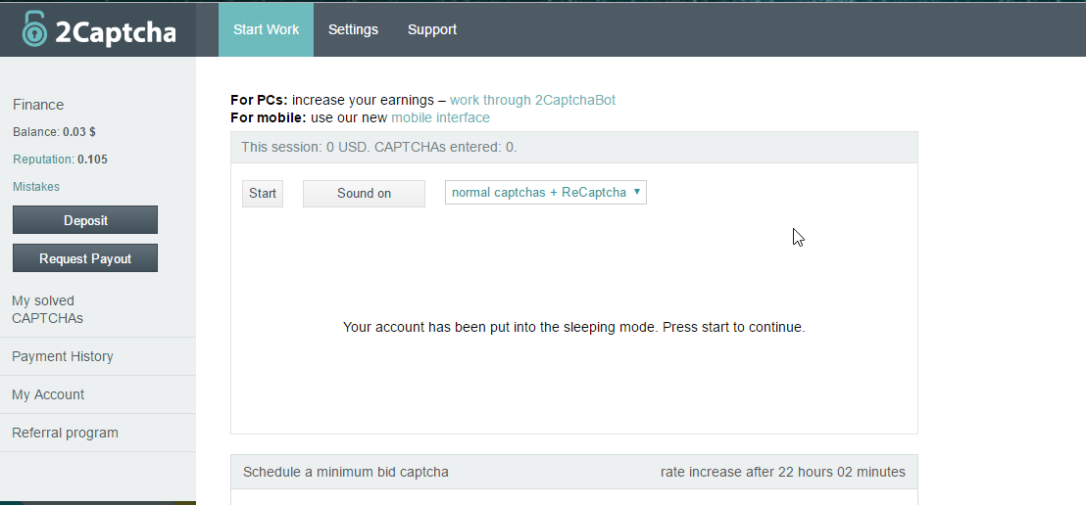Open the mobile interface link

tap(440, 117)
